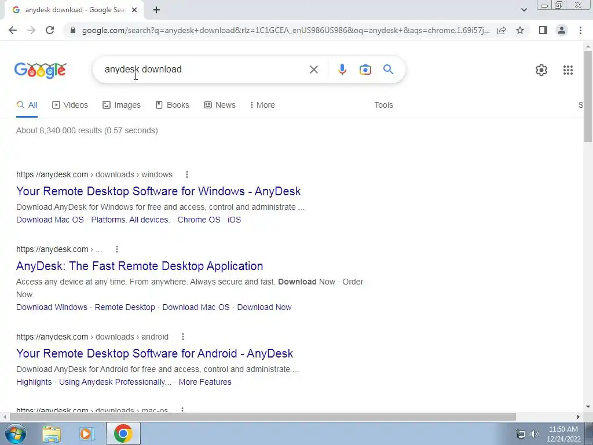Share this page using the share icon
Viewport: 593px width, 445px height.
pyautogui.click(x=502, y=30)
